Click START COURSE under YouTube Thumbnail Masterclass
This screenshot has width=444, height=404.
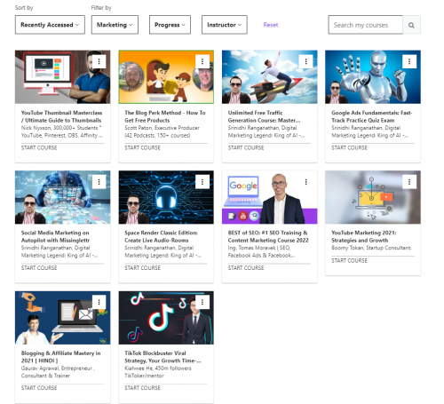39,147
